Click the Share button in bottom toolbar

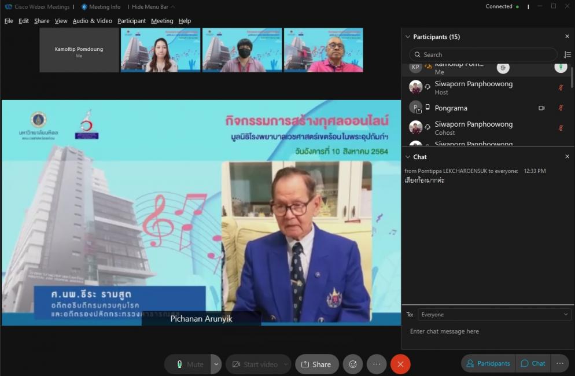(317, 364)
